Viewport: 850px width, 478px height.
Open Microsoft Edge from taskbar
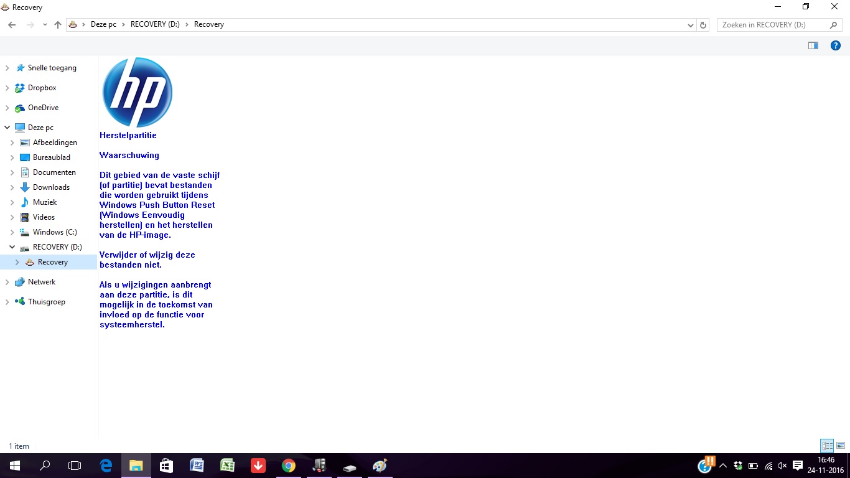(106, 466)
